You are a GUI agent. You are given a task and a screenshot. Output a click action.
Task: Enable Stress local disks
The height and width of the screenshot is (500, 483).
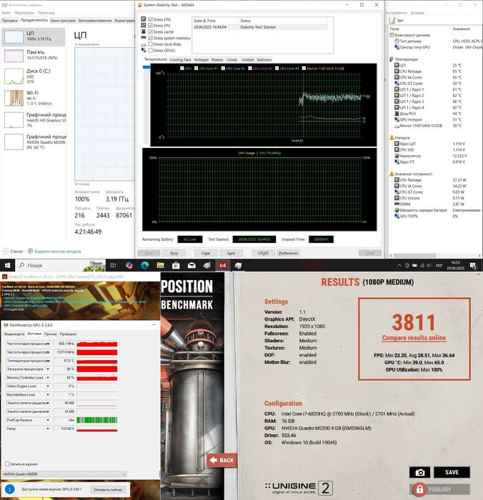pyautogui.click(x=150, y=44)
